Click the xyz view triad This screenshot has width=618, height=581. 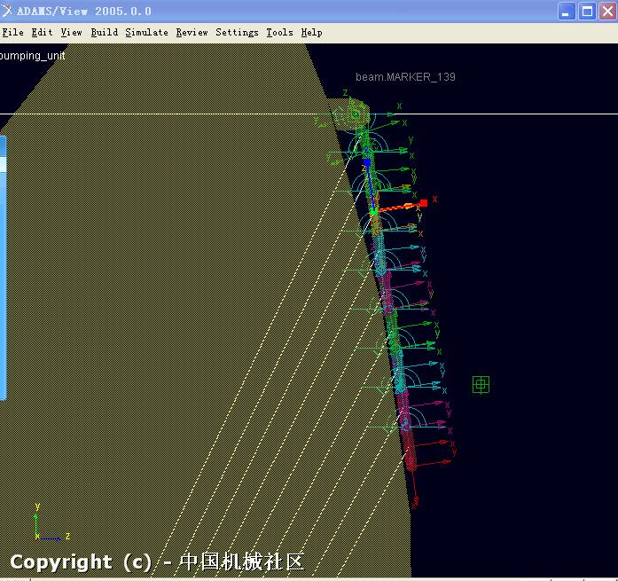click(x=44, y=525)
